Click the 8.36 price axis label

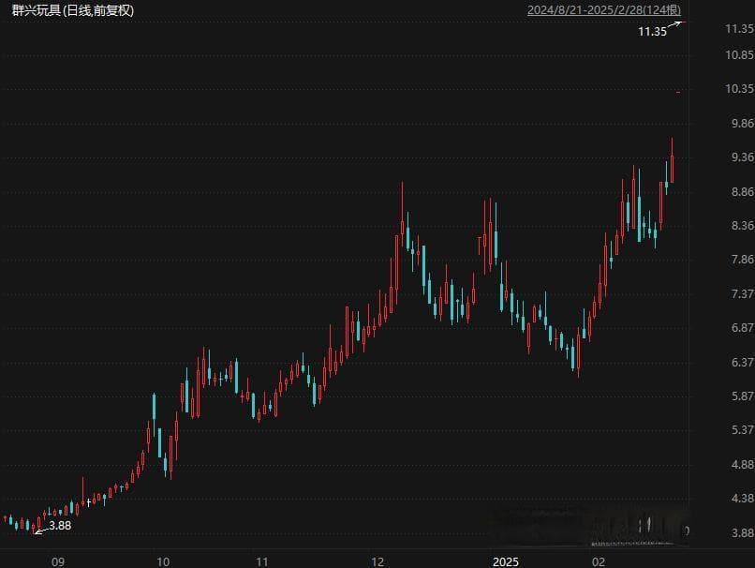[x=743, y=225]
